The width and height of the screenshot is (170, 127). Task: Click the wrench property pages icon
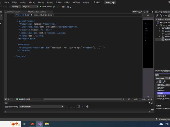click(x=164, y=82)
